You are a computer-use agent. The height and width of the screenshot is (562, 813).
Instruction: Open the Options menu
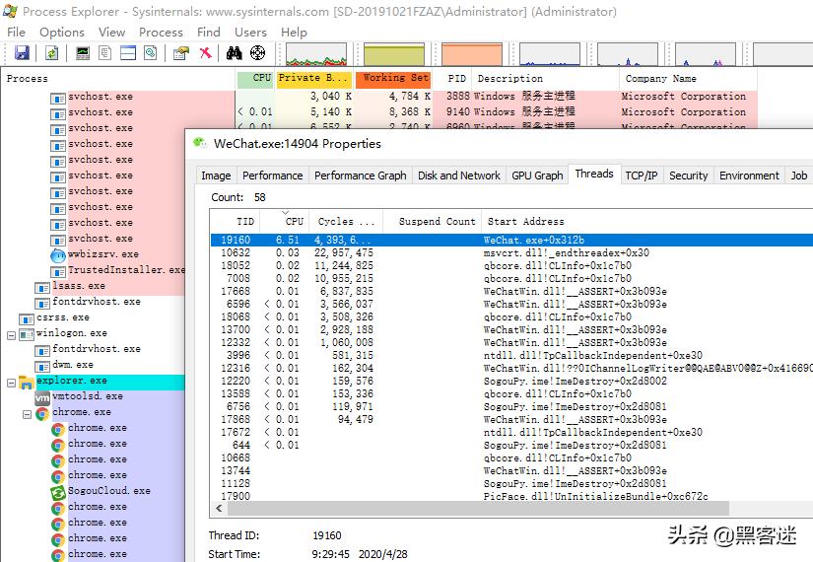(x=61, y=32)
